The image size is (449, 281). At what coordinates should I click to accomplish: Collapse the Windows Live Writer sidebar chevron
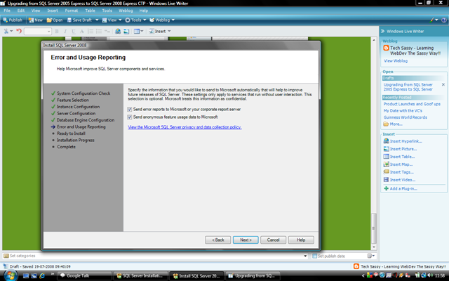(382, 31)
